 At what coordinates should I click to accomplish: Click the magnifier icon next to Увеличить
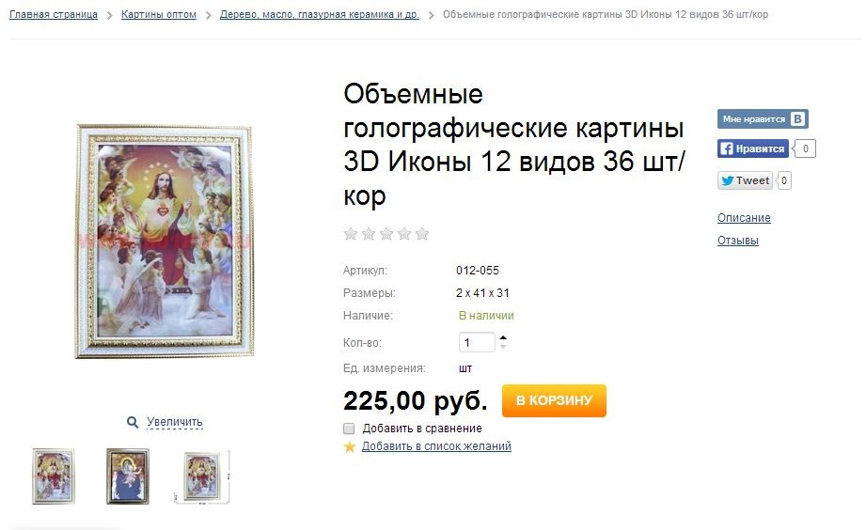coord(133,422)
